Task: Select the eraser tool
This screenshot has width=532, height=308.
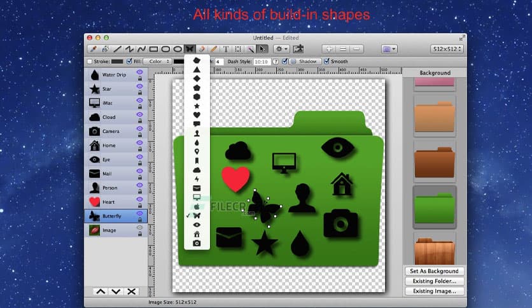Action: (x=202, y=49)
